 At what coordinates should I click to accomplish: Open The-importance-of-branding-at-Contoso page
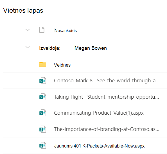click(107, 129)
